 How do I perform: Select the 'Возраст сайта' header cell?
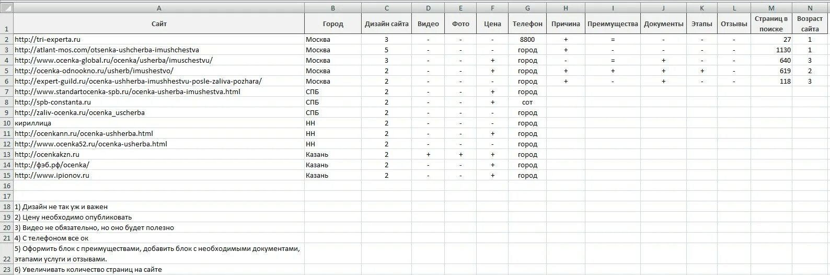pos(810,24)
